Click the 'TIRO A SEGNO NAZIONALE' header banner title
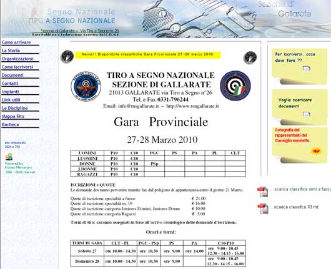 tap(72, 21)
